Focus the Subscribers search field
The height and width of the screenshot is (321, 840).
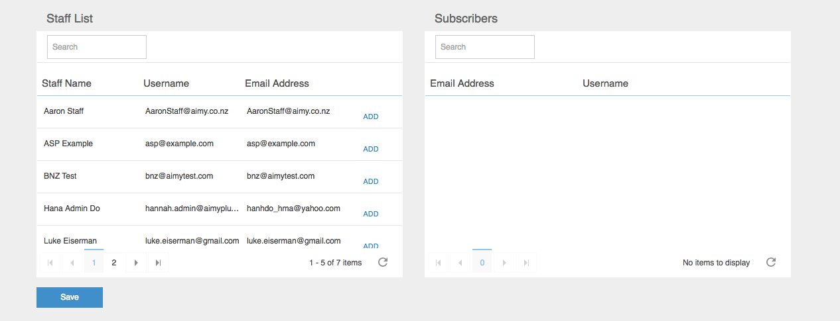[485, 47]
